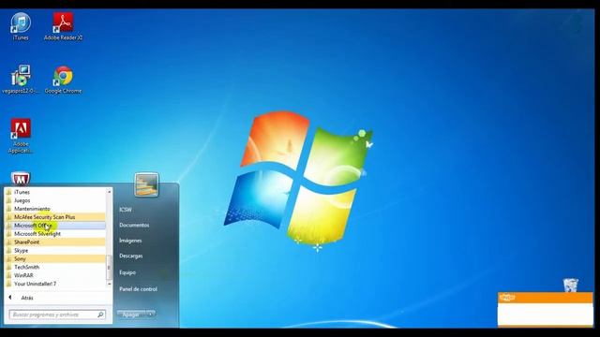Image resolution: width=600 pixels, height=337 pixels.
Task: Expand the SharePoint folder
Action: tap(55, 242)
